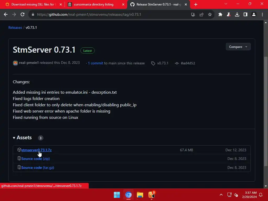Click the install app icon in address bar
Screen dimensions: 268x201
point(193,15)
